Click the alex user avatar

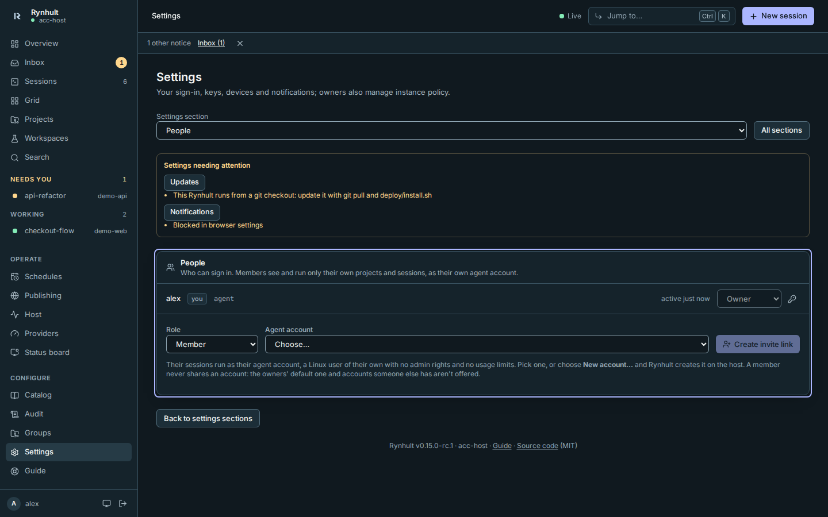[x=14, y=504]
